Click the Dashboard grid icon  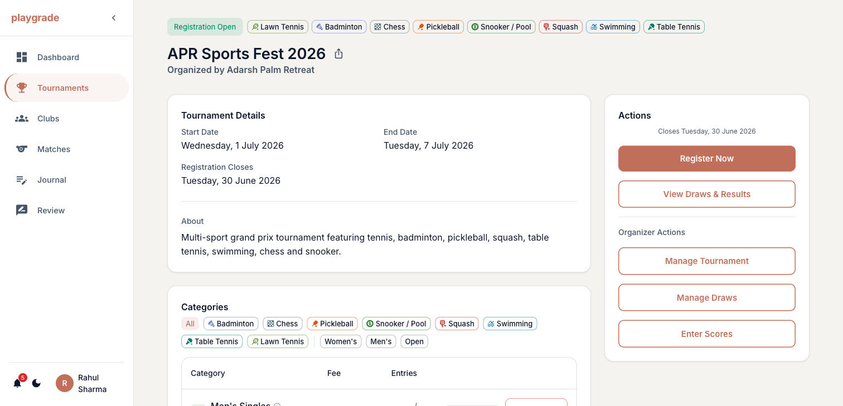pyautogui.click(x=22, y=57)
